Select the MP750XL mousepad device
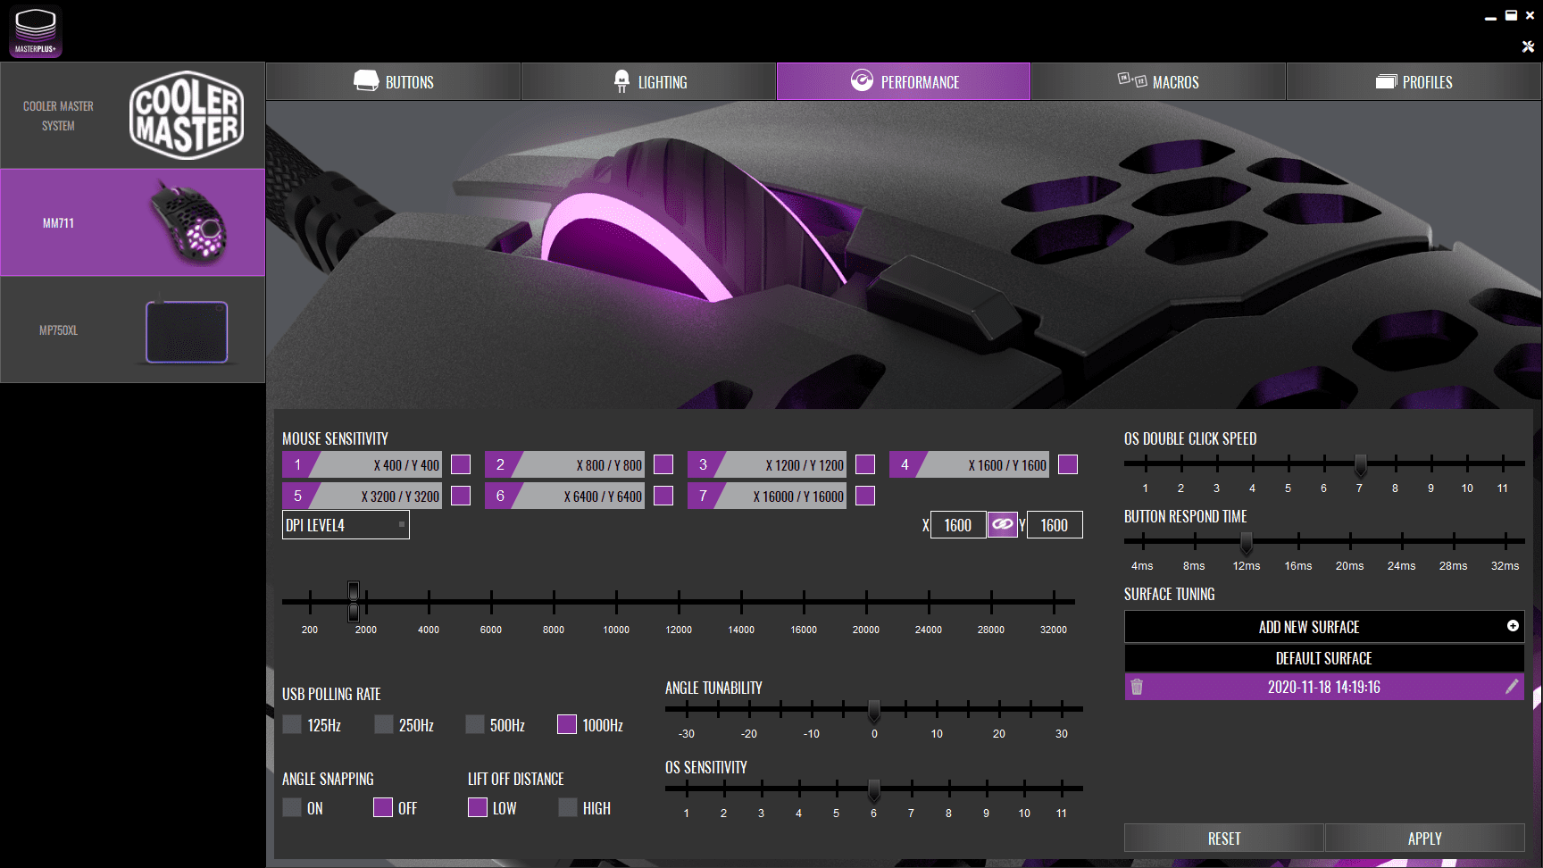Viewport: 1543px width, 868px height. (x=133, y=330)
